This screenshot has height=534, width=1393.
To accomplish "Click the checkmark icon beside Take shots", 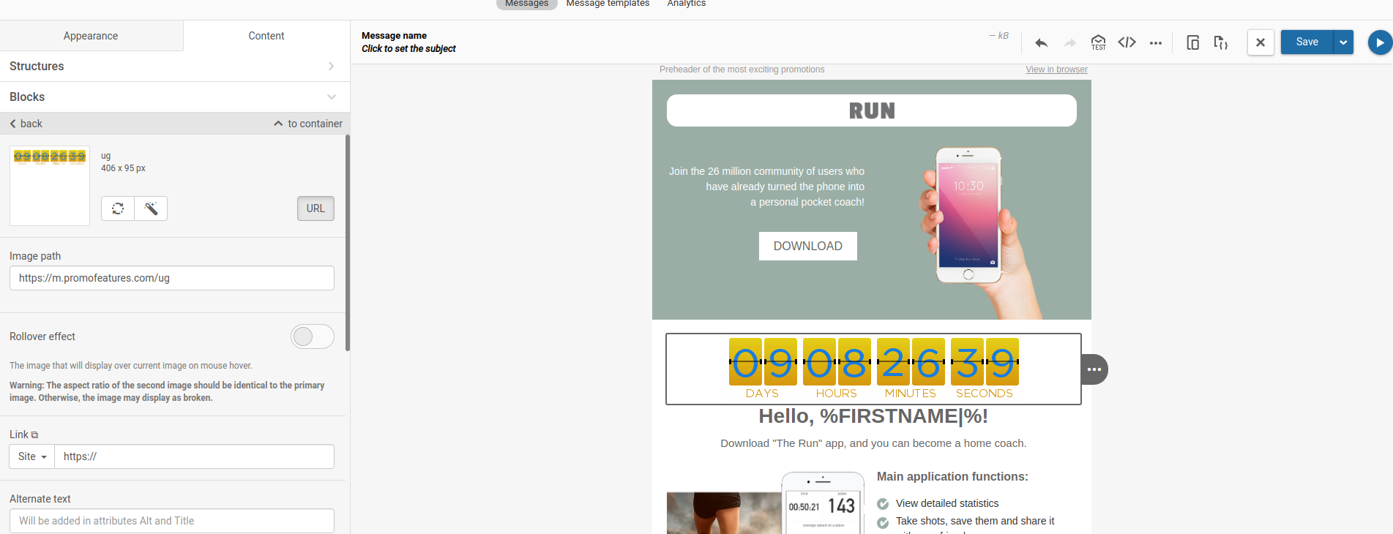I will (883, 522).
